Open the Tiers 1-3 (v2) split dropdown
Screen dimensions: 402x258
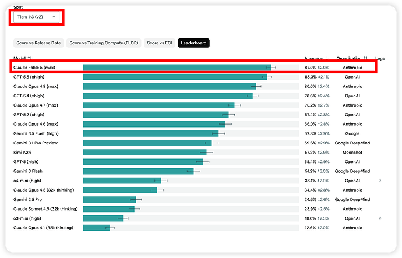pyautogui.click(x=36, y=17)
